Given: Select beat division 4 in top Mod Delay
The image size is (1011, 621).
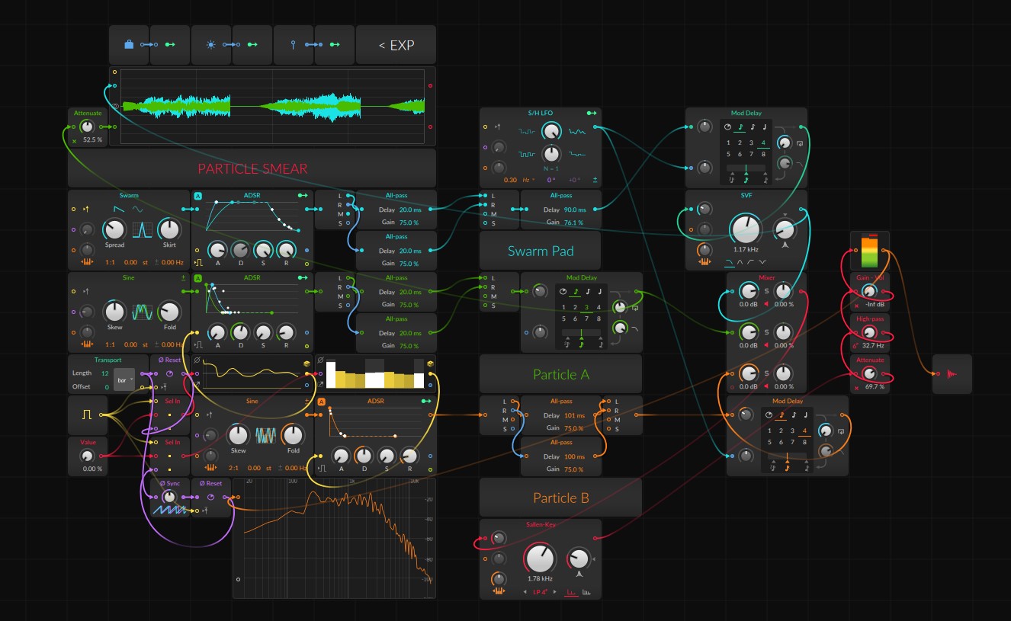Looking at the screenshot, I should (763, 142).
